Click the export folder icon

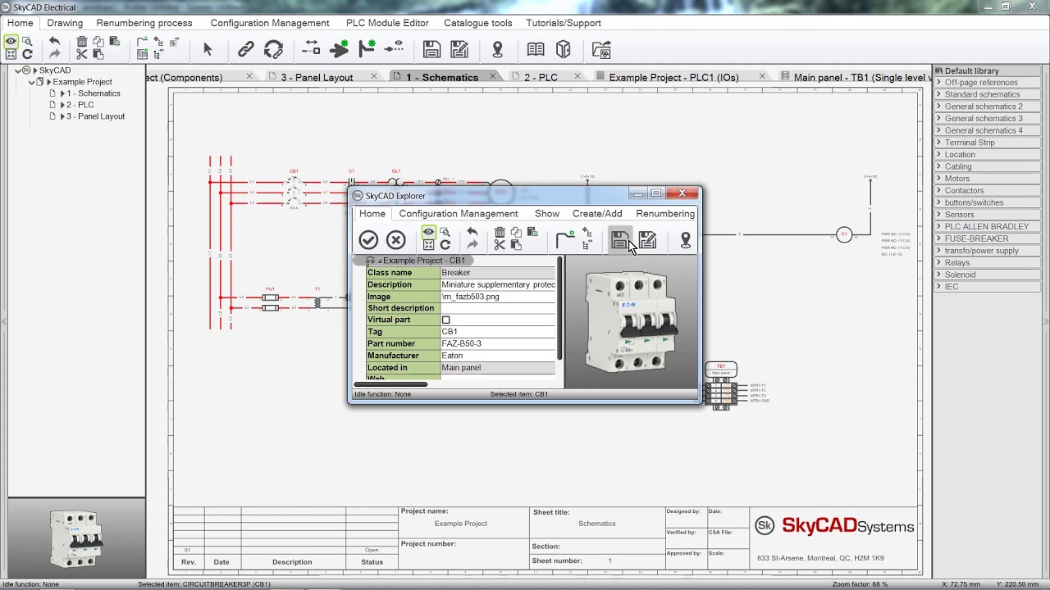pyautogui.click(x=601, y=50)
